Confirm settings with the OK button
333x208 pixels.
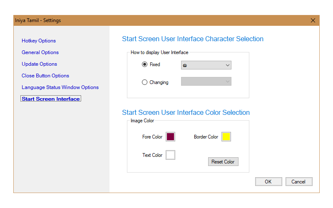[x=268, y=182]
